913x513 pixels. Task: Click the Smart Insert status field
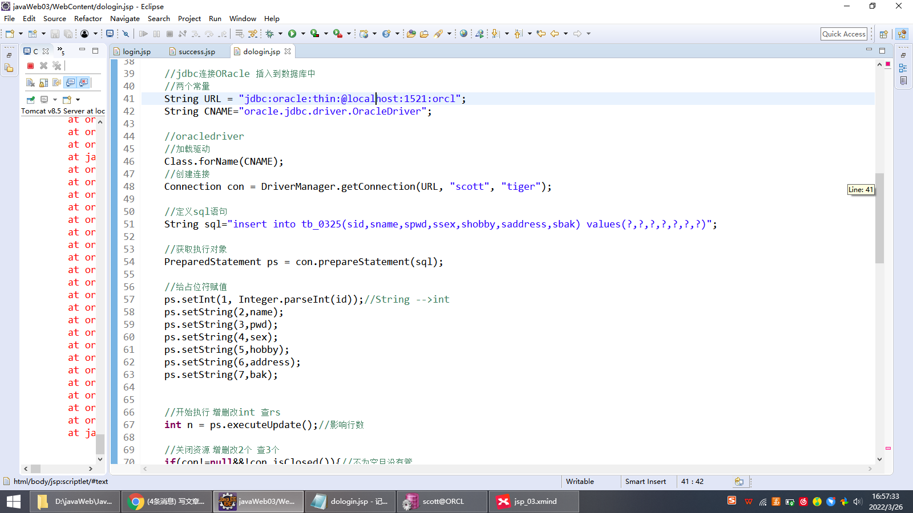[645, 482]
